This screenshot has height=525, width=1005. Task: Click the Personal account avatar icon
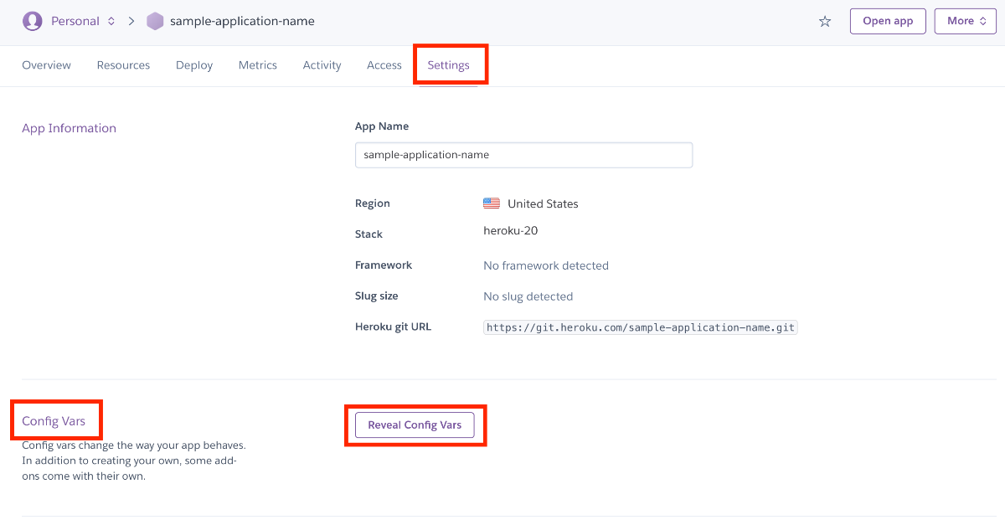33,21
